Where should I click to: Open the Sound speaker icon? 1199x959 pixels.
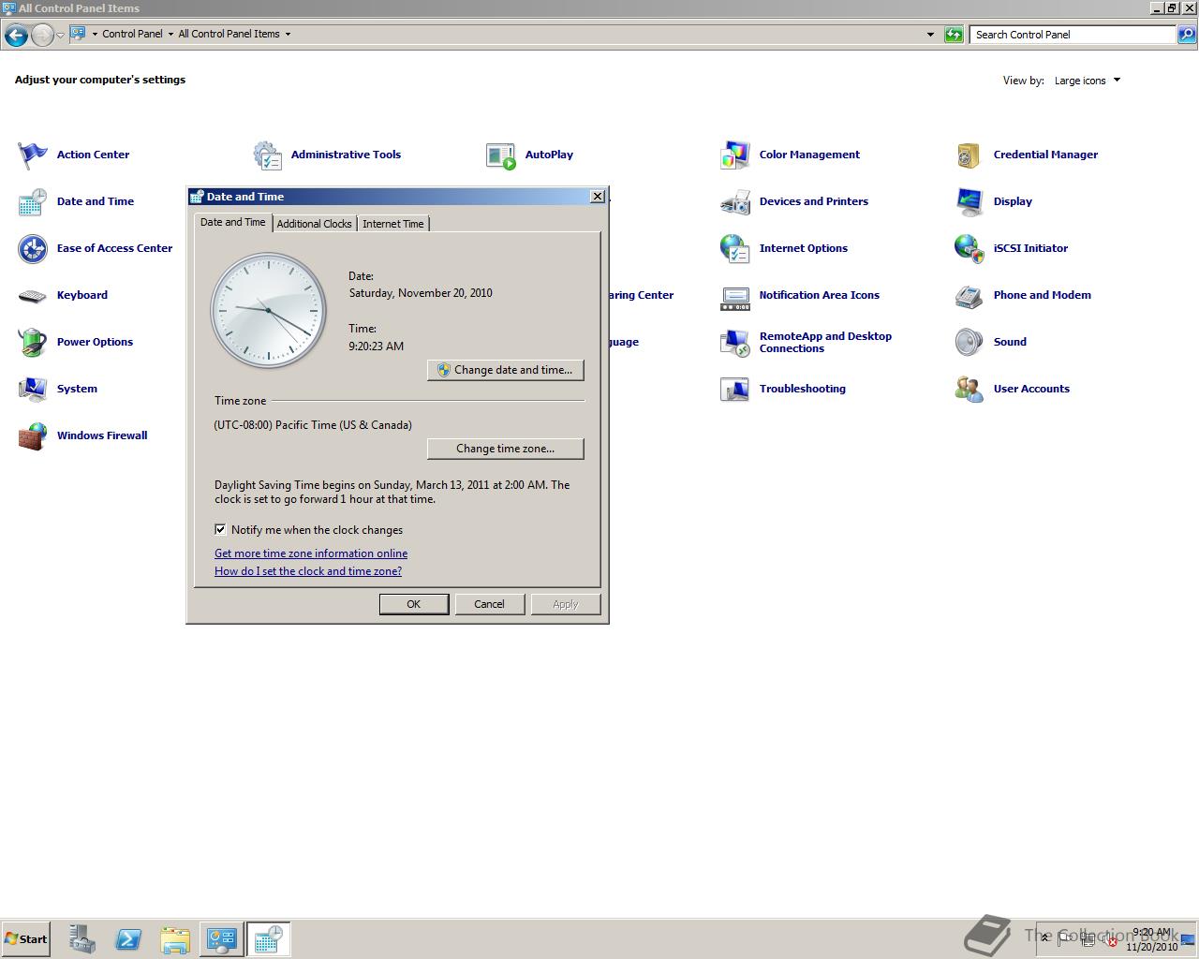970,342
